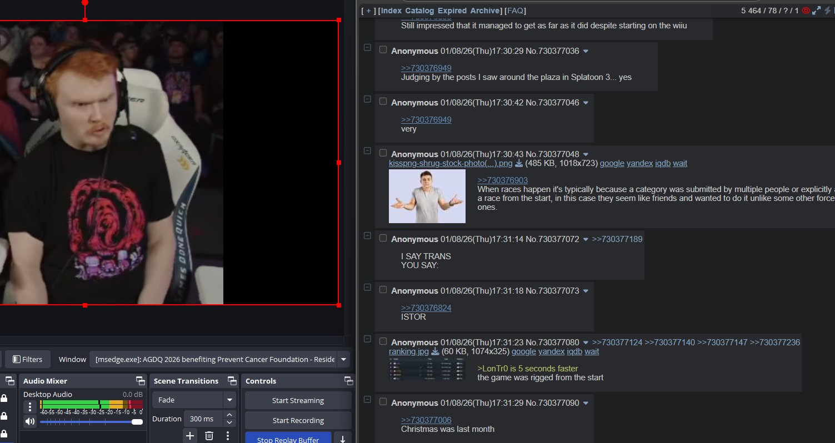Open the Archive link in header

(x=485, y=11)
